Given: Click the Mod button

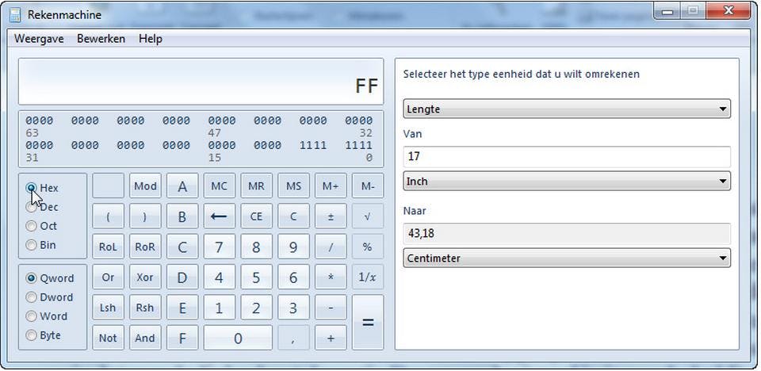Looking at the screenshot, I should pos(145,186).
